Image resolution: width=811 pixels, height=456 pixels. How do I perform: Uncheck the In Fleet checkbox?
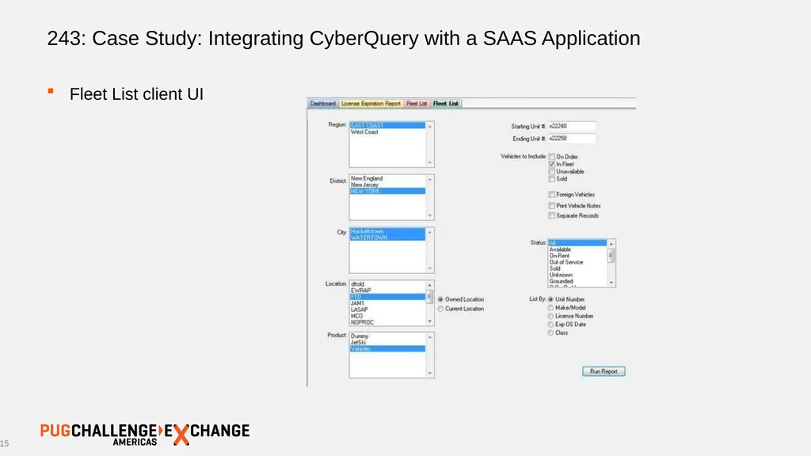click(x=552, y=164)
